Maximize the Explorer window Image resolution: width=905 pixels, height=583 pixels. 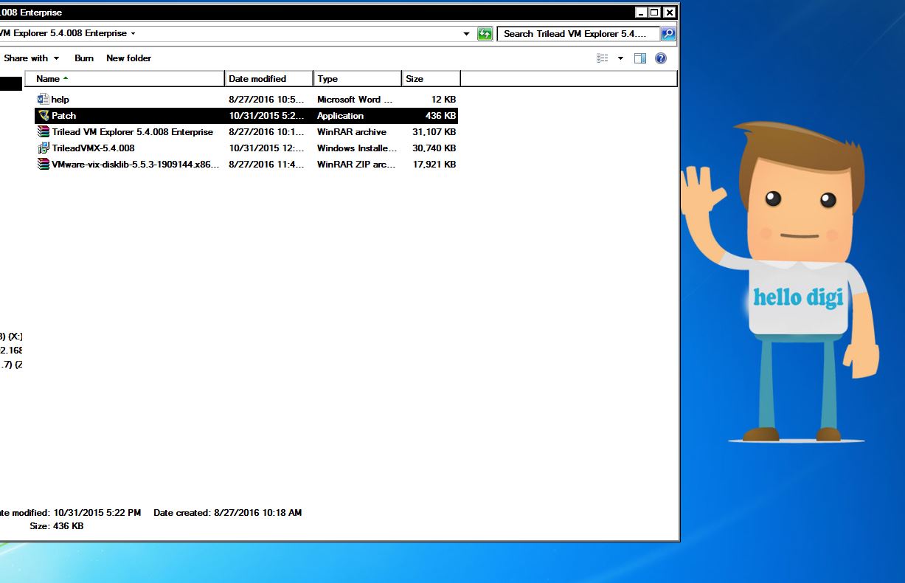pos(654,13)
